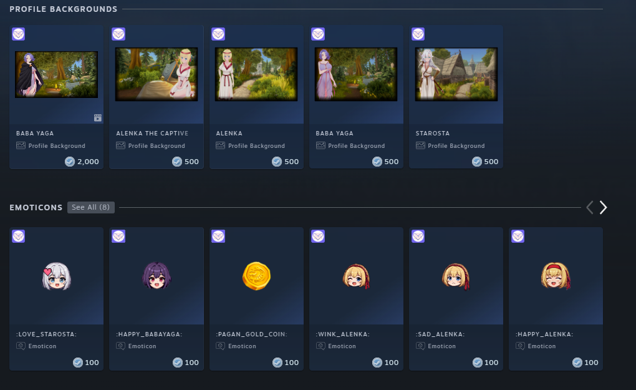Click the EMOTICONS section heading
The width and height of the screenshot is (636, 390).
click(36, 207)
